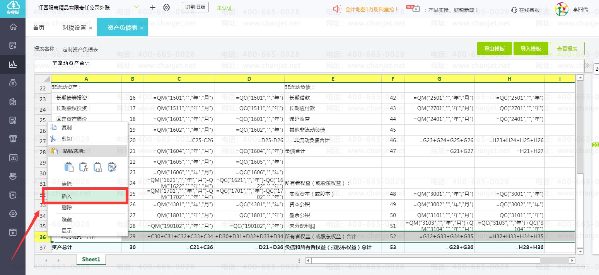Open the settings gear in left sidebar
The image size is (599, 275).
[13, 214]
